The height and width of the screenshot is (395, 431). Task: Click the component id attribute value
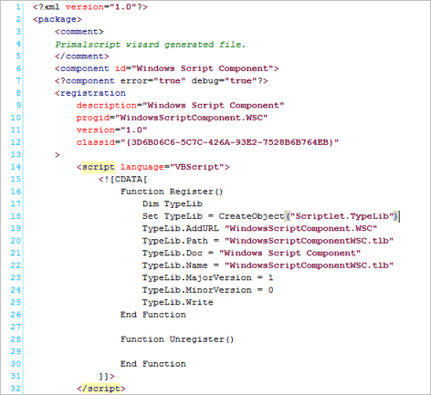click(x=202, y=68)
